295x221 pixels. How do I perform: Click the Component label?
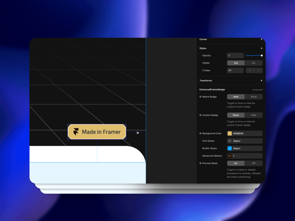257,90
